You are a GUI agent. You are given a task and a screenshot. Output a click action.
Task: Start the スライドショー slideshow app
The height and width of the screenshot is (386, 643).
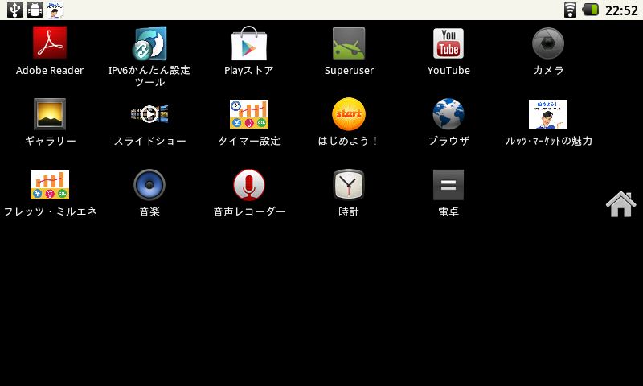coord(149,114)
